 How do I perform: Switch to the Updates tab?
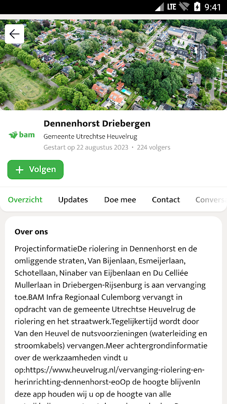click(x=73, y=199)
